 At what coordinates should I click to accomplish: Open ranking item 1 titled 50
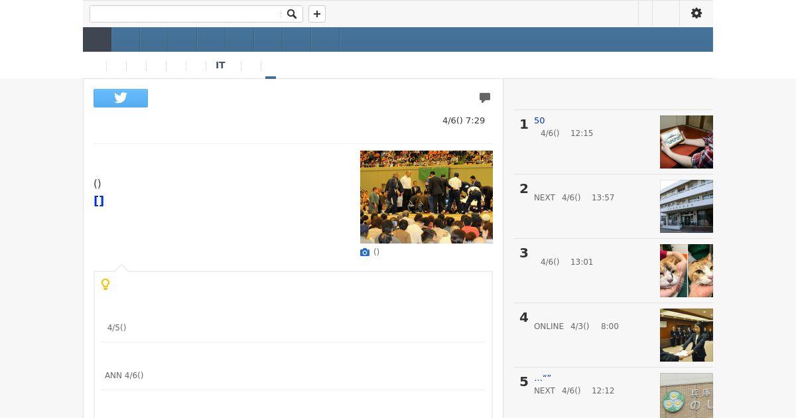pyautogui.click(x=539, y=121)
